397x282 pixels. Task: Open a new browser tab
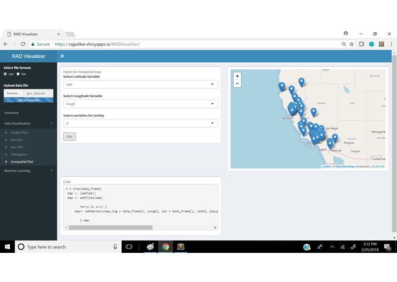(x=70, y=34)
